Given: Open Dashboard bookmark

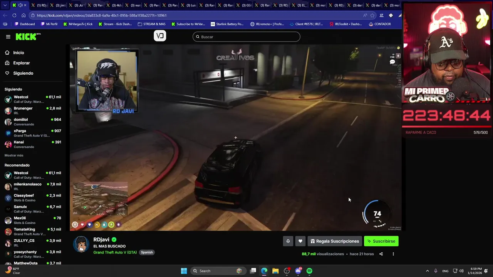Looking at the screenshot, I should [x=25, y=24].
